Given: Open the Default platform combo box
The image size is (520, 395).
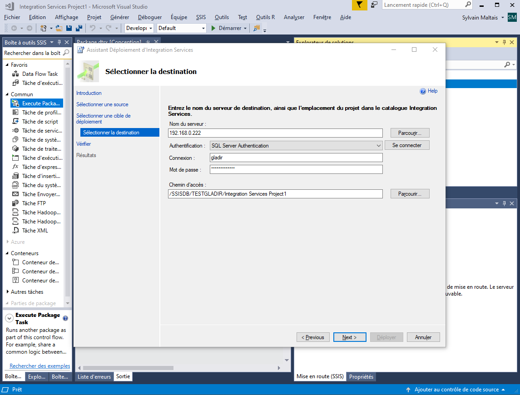Looking at the screenshot, I should point(182,28).
